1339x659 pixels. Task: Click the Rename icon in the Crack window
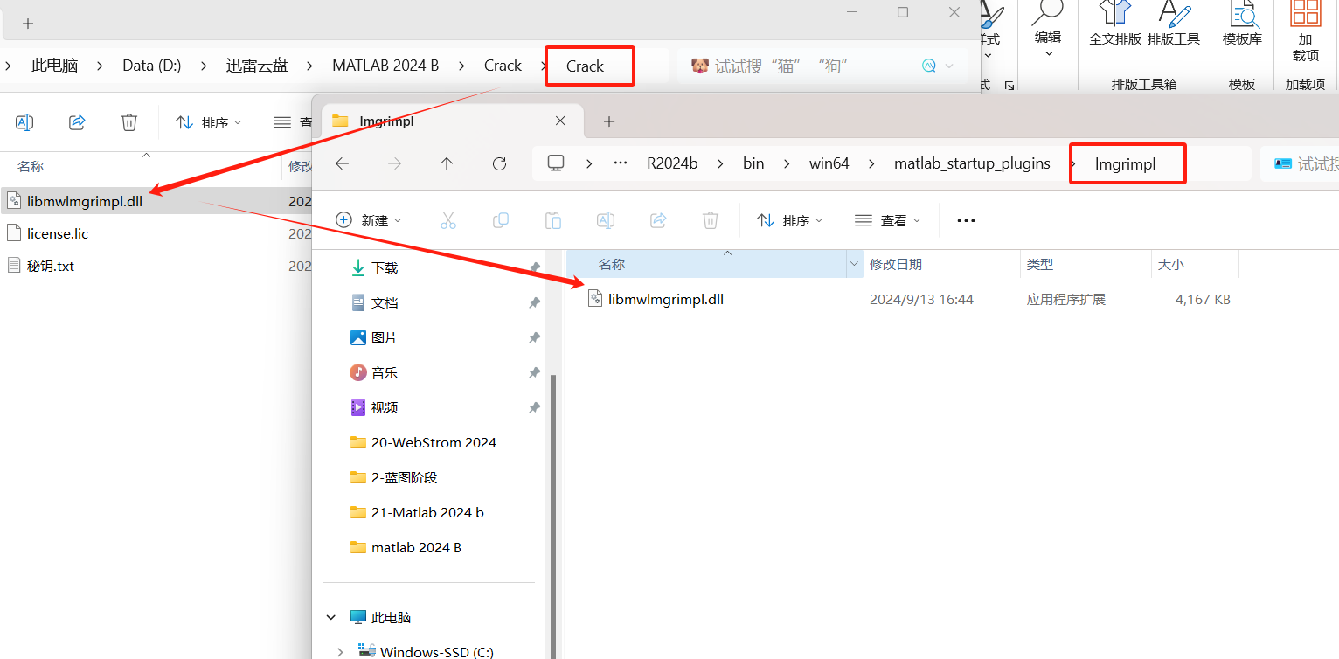click(x=24, y=122)
